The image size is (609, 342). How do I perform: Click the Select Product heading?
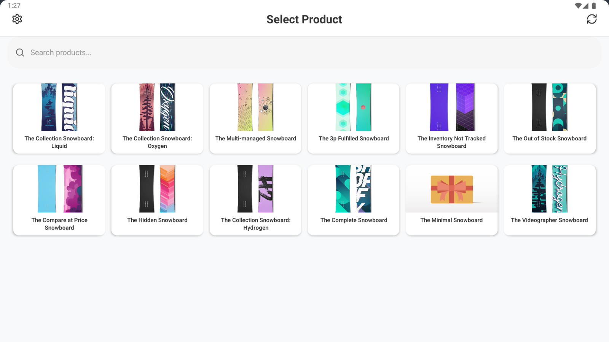click(304, 19)
